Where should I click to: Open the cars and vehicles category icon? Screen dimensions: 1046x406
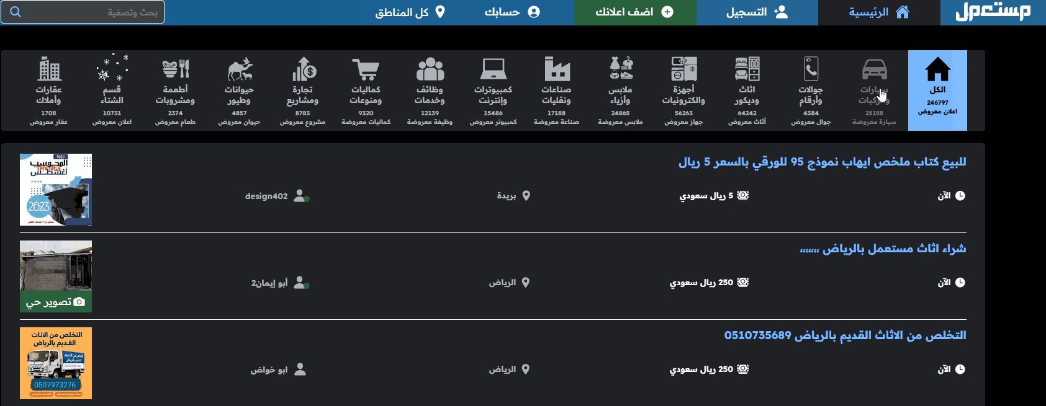874,69
